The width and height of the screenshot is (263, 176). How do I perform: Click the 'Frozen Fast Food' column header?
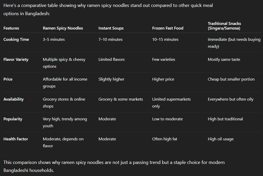pos(168,28)
